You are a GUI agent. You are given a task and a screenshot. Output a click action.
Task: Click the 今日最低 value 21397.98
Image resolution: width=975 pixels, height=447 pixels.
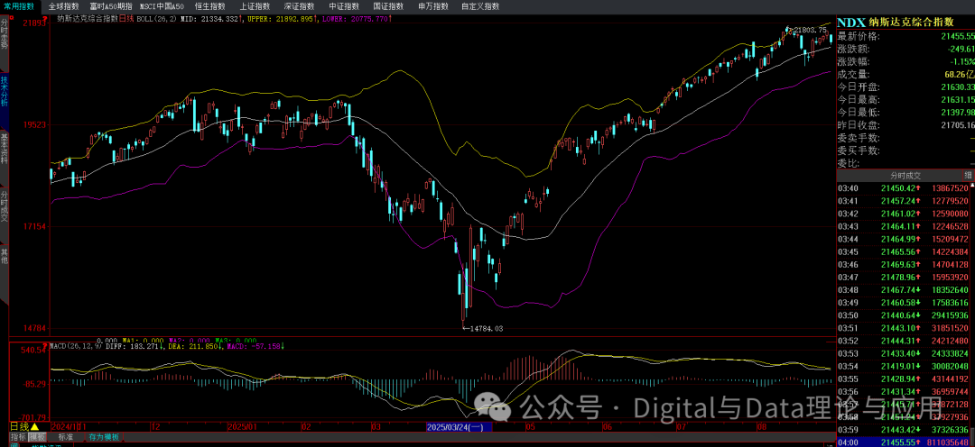(958, 113)
